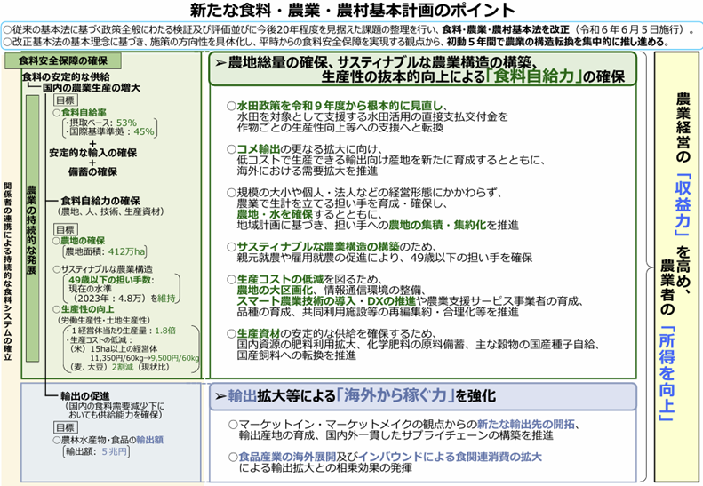The width and height of the screenshot is (703, 486).
Task: Select the 食料安全保障の確保 green header box
Action: pos(55,61)
